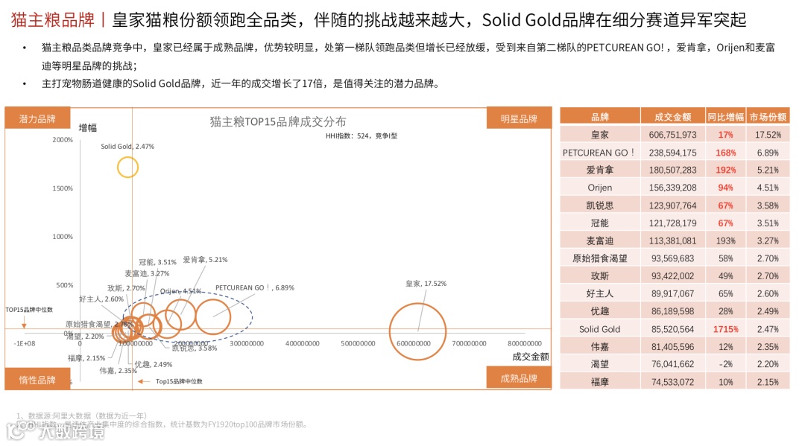The image size is (805, 446).
Task: Click the table cell 123,907,764
Action: click(672, 205)
